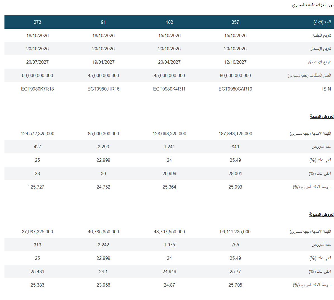Select maturity date 12/10/2027
The image size is (334, 300).
coord(235,62)
